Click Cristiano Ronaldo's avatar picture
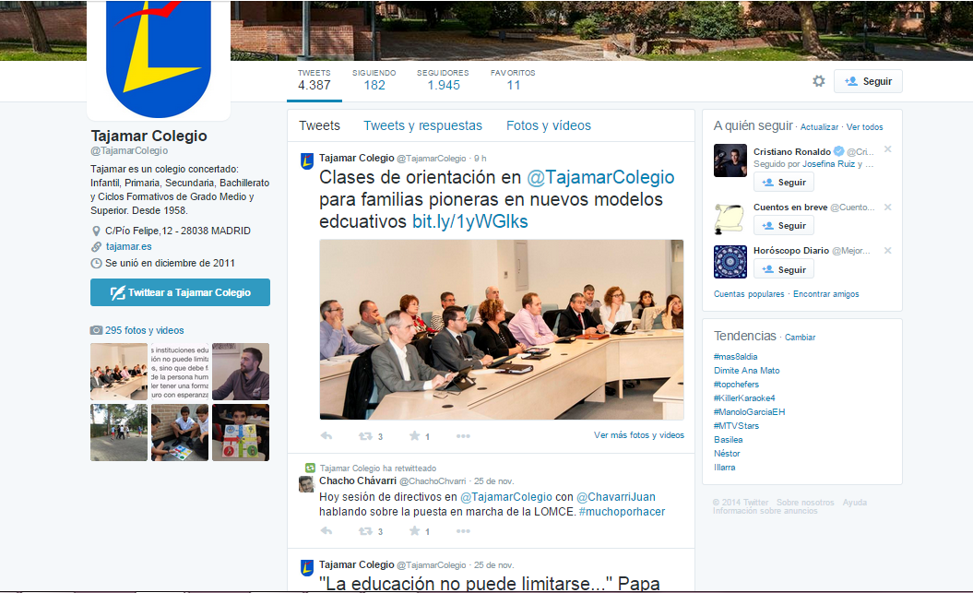This screenshot has width=973, height=593. pos(730,160)
